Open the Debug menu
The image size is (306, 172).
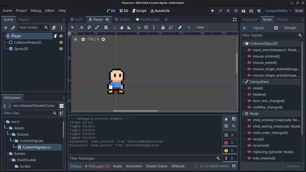click(36, 11)
